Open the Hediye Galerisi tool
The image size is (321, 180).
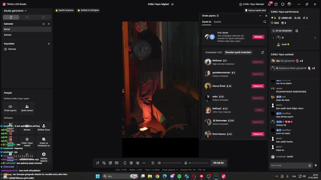[44, 157]
